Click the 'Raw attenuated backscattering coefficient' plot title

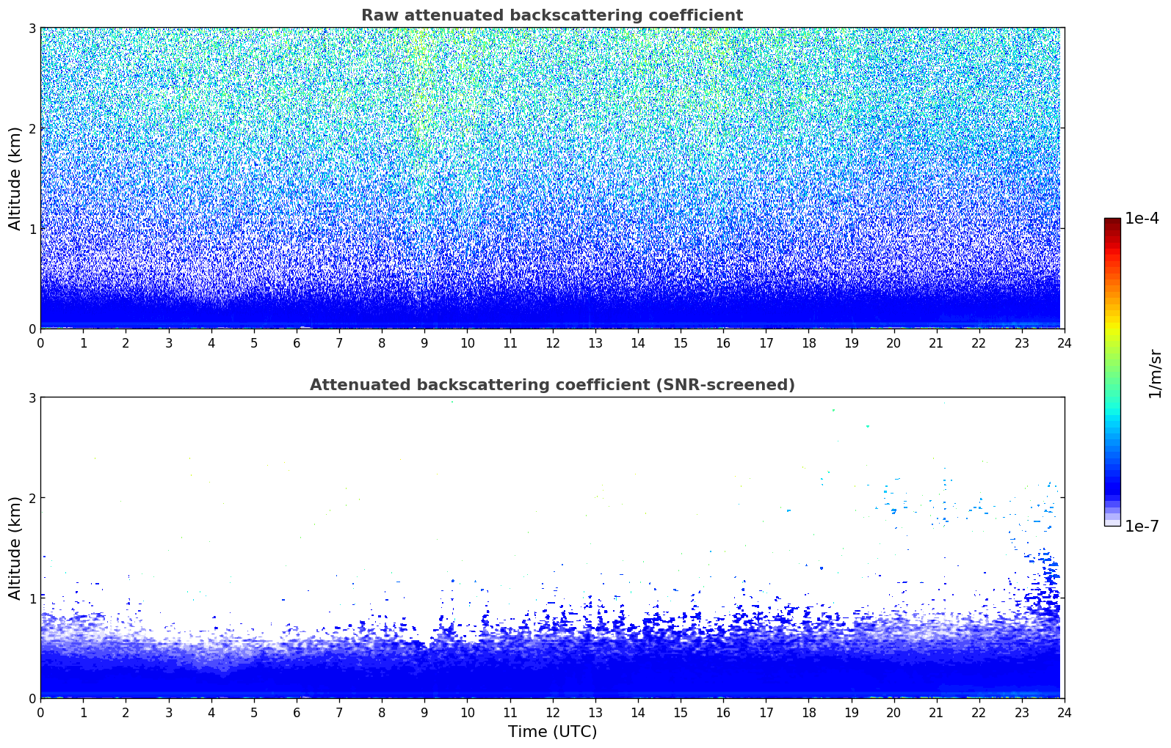[x=551, y=15]
